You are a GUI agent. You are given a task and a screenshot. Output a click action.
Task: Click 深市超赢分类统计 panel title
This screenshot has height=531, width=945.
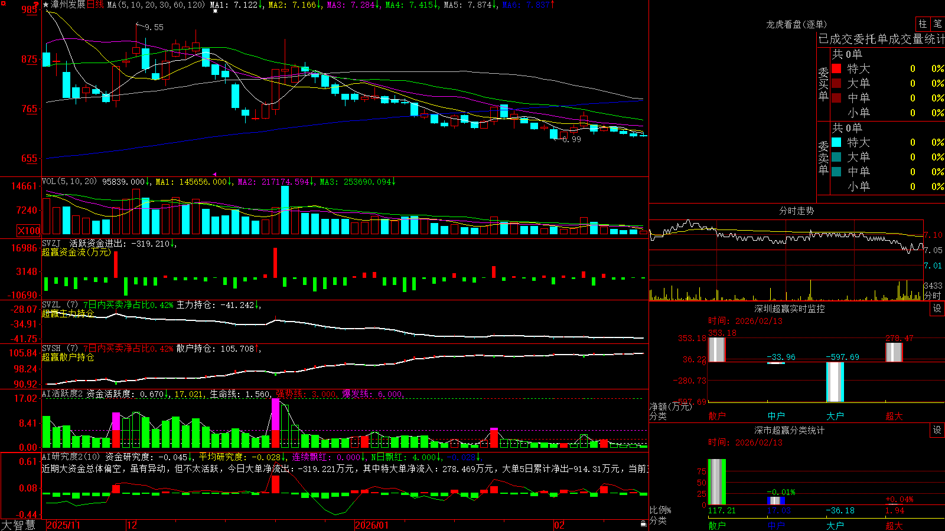pos(789,430)
